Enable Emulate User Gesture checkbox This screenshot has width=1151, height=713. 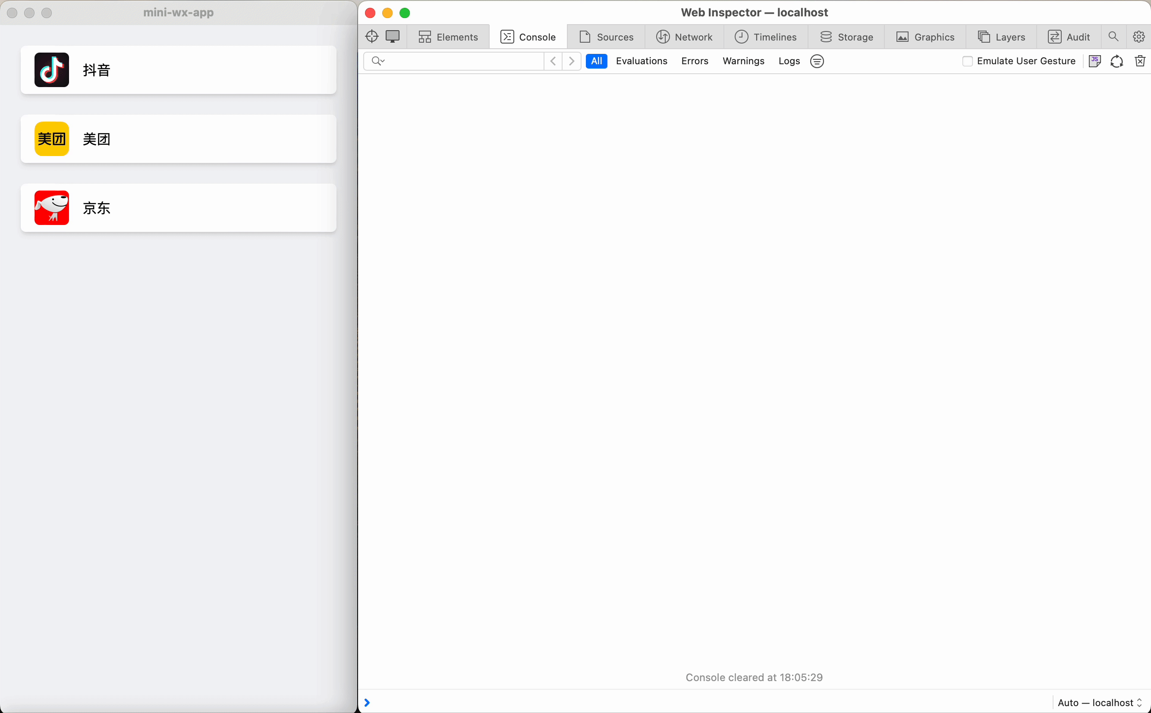(967, 61)
